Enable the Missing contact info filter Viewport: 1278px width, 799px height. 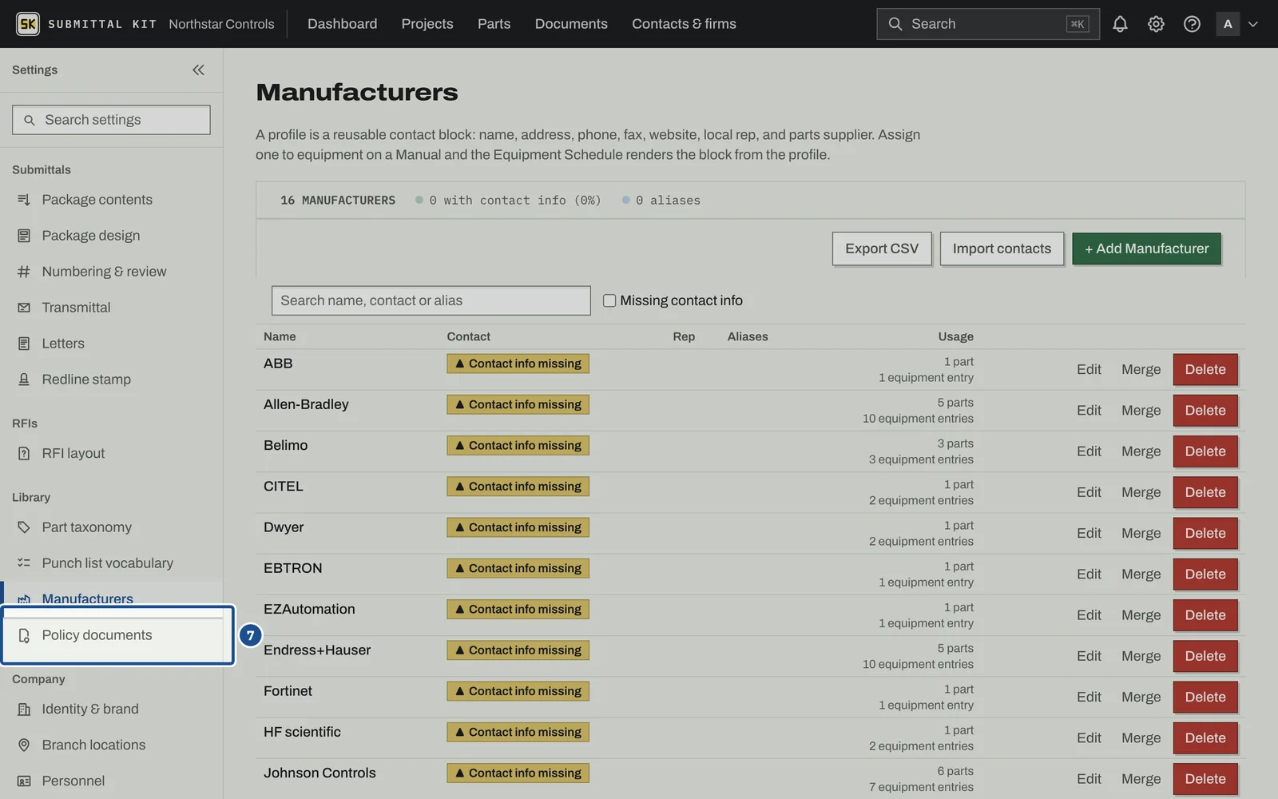tap(609, 300)
